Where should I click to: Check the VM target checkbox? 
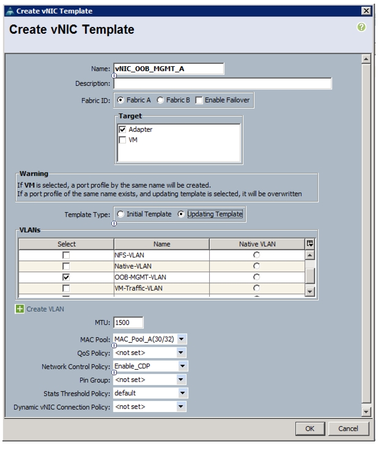coord(122,140)
